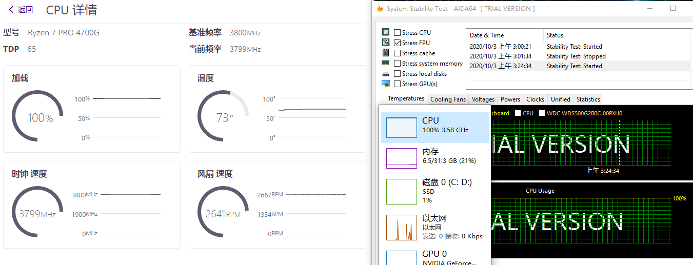Enable the Stress cache checkbox
Image resolution: width=693 pixels, height=265 pixels.
tap(398, 53)
